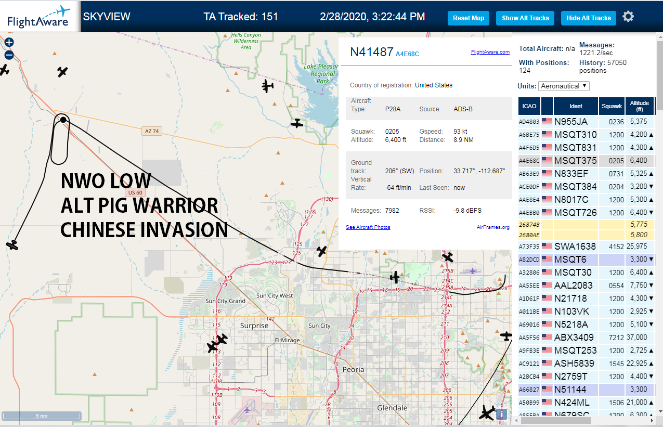The height and width of the screenshot is (427, 663).
Task: Select the aircraft near Lake Pleasant park
Action: (268, 86)
